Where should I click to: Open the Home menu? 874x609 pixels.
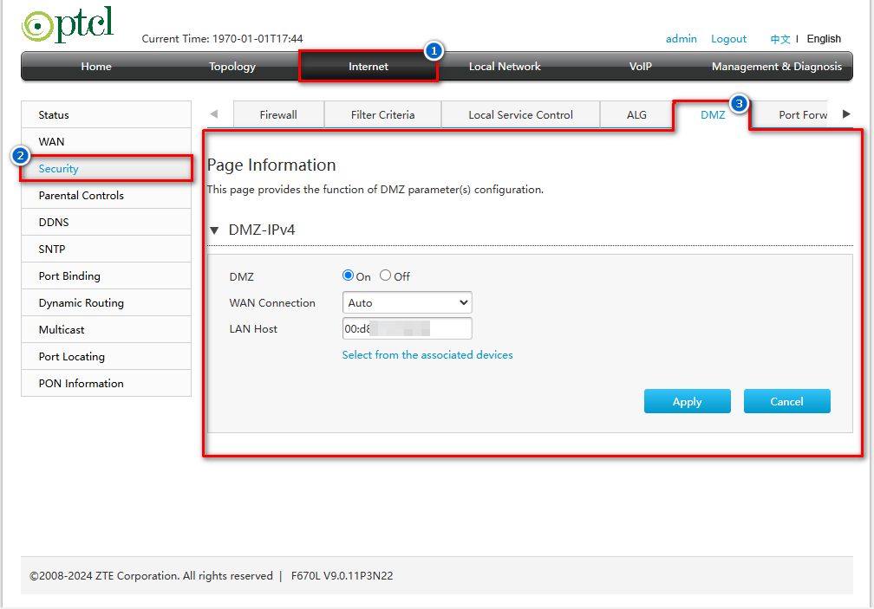pyautogui.click(x=96, y=66)
